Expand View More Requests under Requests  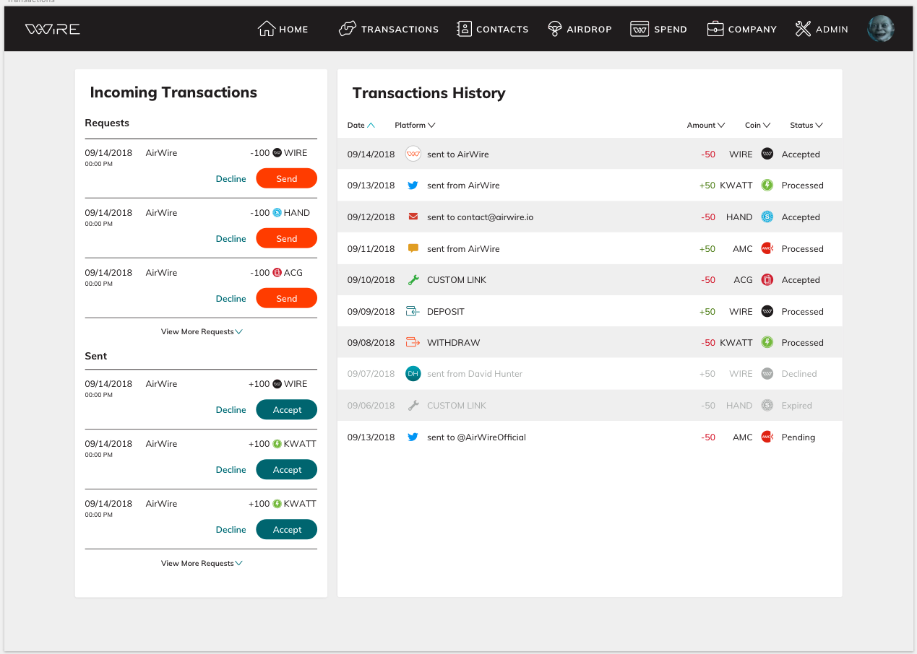(x=202, y=332)
